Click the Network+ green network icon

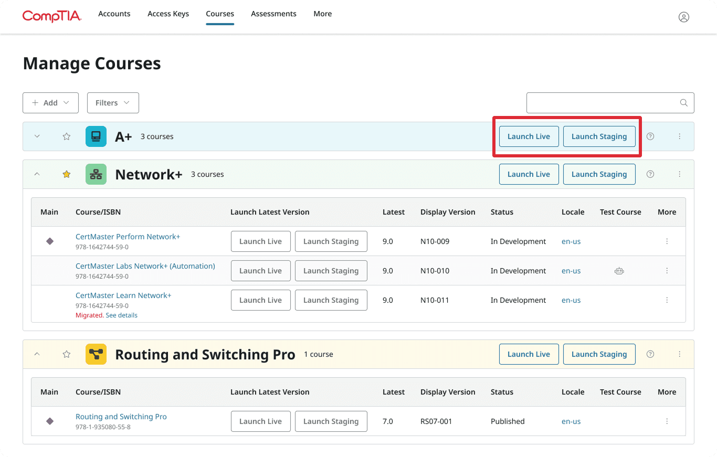pos(96,174)
